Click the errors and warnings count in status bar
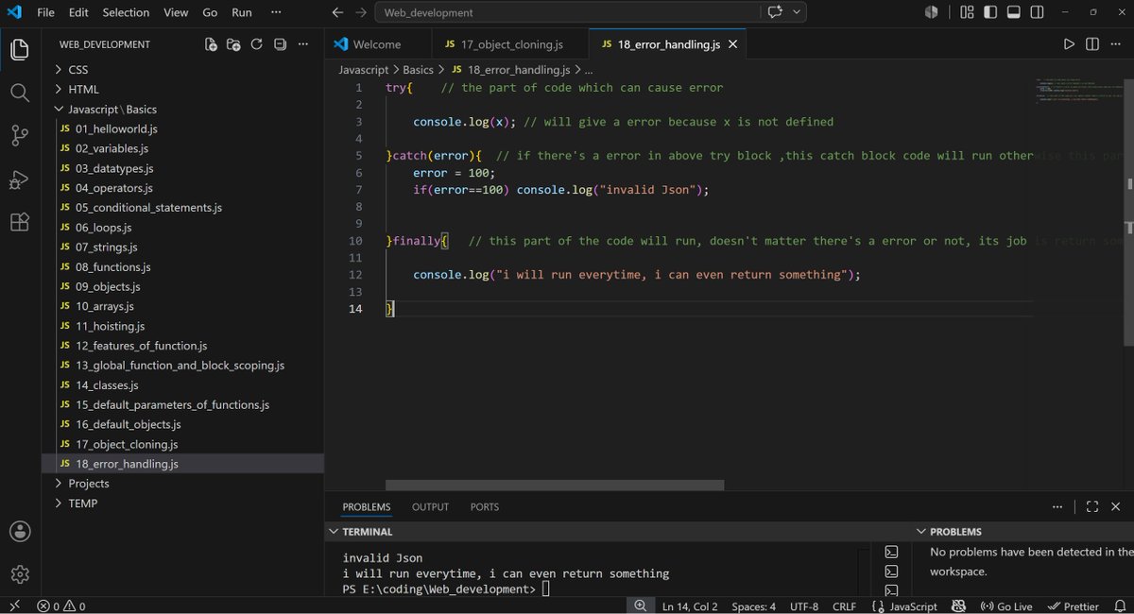The width and height of the screenshot is (1134, 614). click(x=61, y=605)
